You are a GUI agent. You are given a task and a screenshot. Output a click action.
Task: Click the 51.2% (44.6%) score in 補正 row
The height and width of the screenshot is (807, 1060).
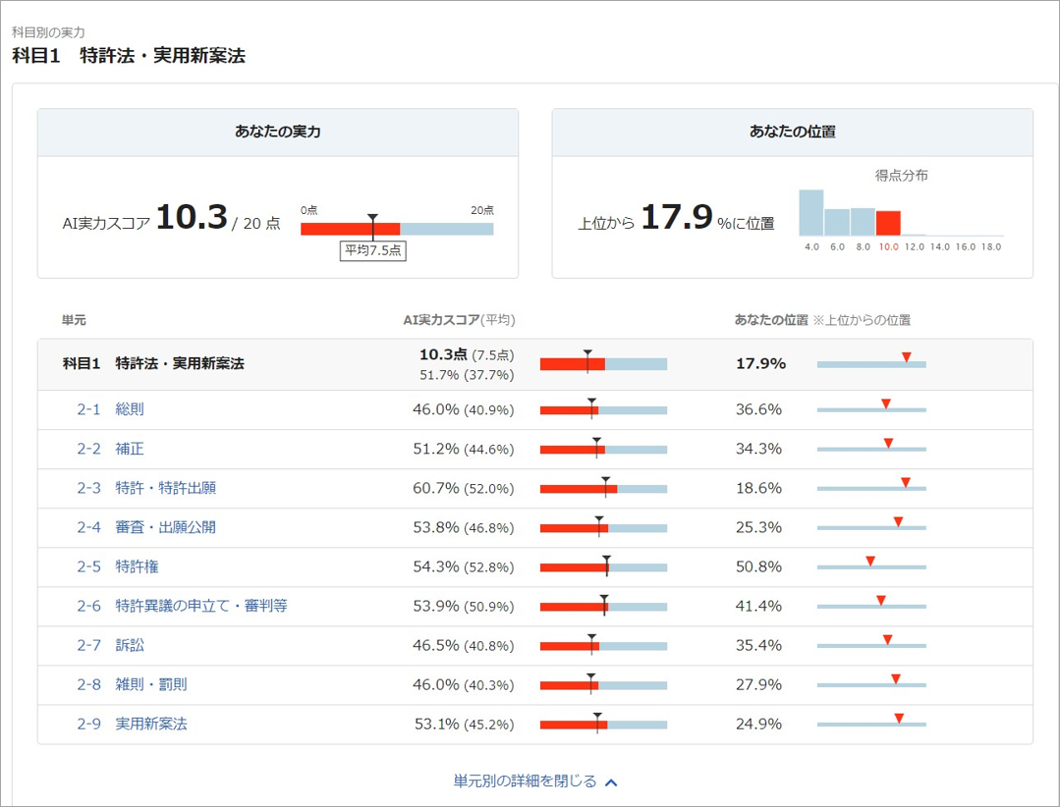(x=463, y=449)
